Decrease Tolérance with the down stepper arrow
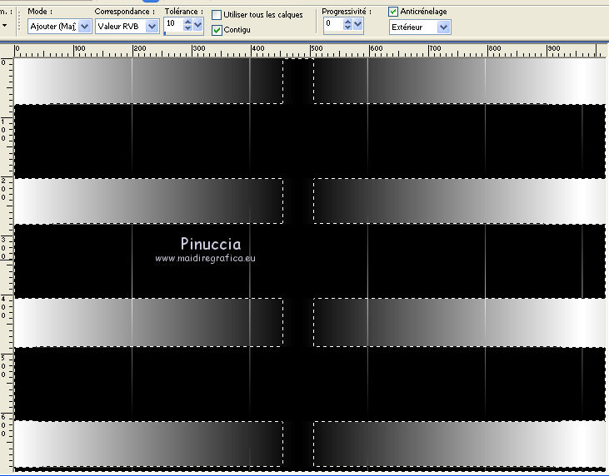The height and width of the screenshot is (476, 609). click(187, 28)
